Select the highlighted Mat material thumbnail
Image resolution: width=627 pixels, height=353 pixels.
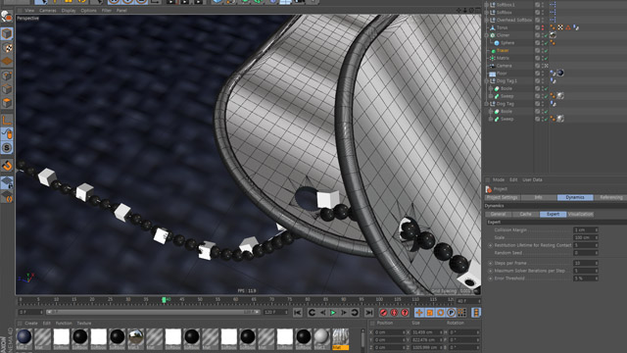341,338
